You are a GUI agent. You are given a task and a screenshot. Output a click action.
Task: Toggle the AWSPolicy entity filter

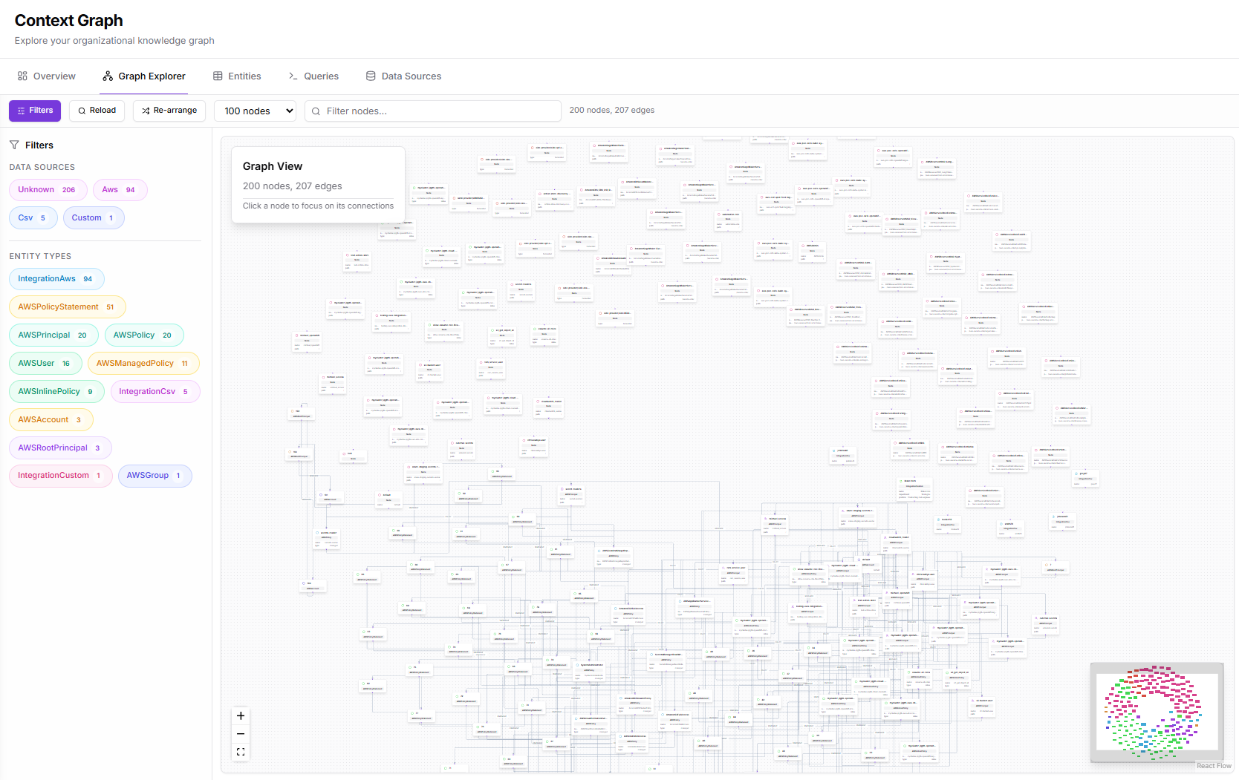point(144,335)
